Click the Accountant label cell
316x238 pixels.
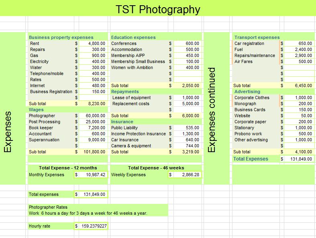pos(51,134)
